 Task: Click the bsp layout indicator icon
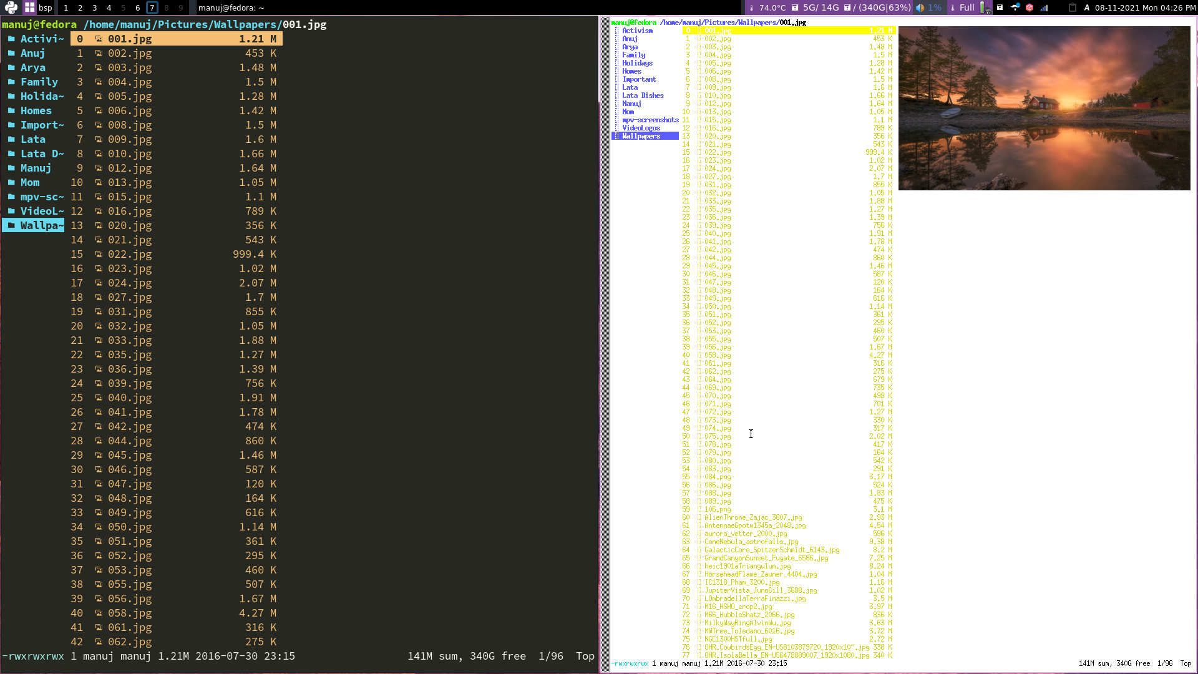point(29,7)
